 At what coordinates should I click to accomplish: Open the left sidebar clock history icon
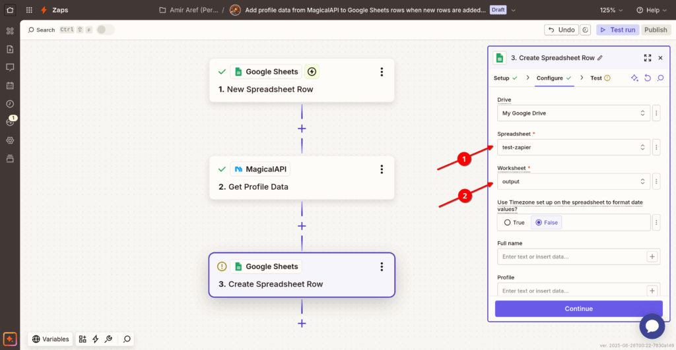10,103
